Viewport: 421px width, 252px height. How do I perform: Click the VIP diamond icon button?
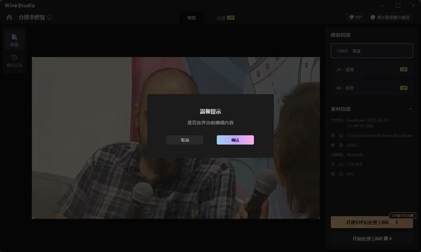coord(355,18)
